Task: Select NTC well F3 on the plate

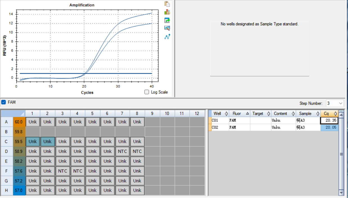Action: (x=62, y=171)
